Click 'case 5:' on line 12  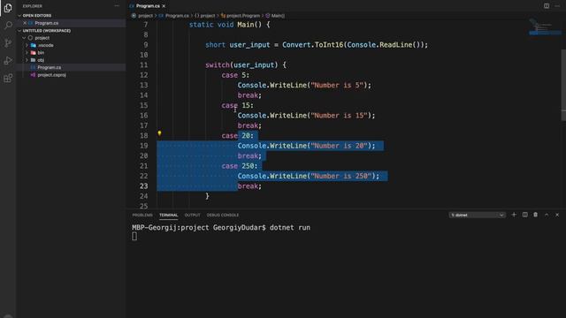coord(235,75)
